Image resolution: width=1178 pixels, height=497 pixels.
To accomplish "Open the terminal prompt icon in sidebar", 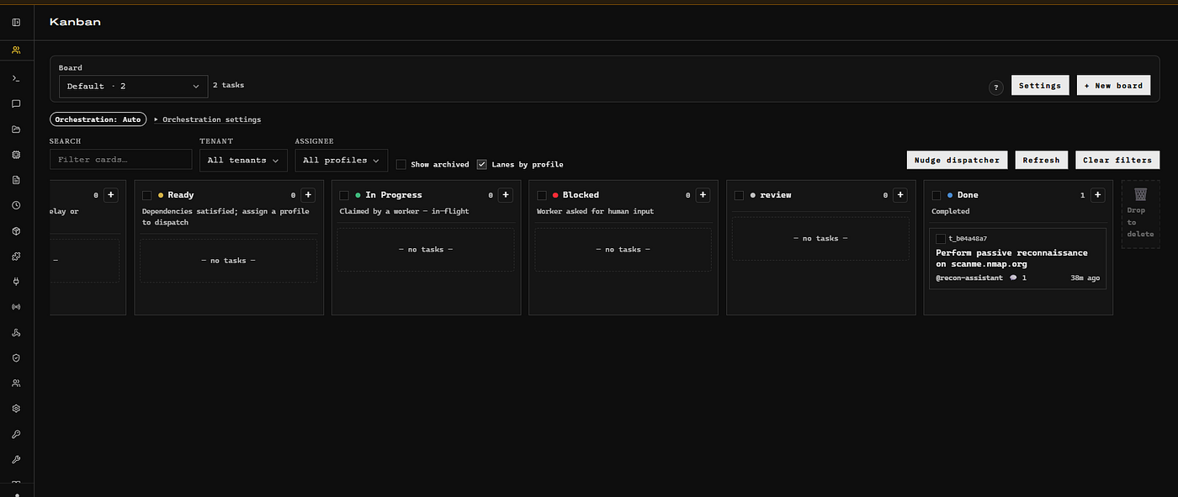I will (16, 78).
